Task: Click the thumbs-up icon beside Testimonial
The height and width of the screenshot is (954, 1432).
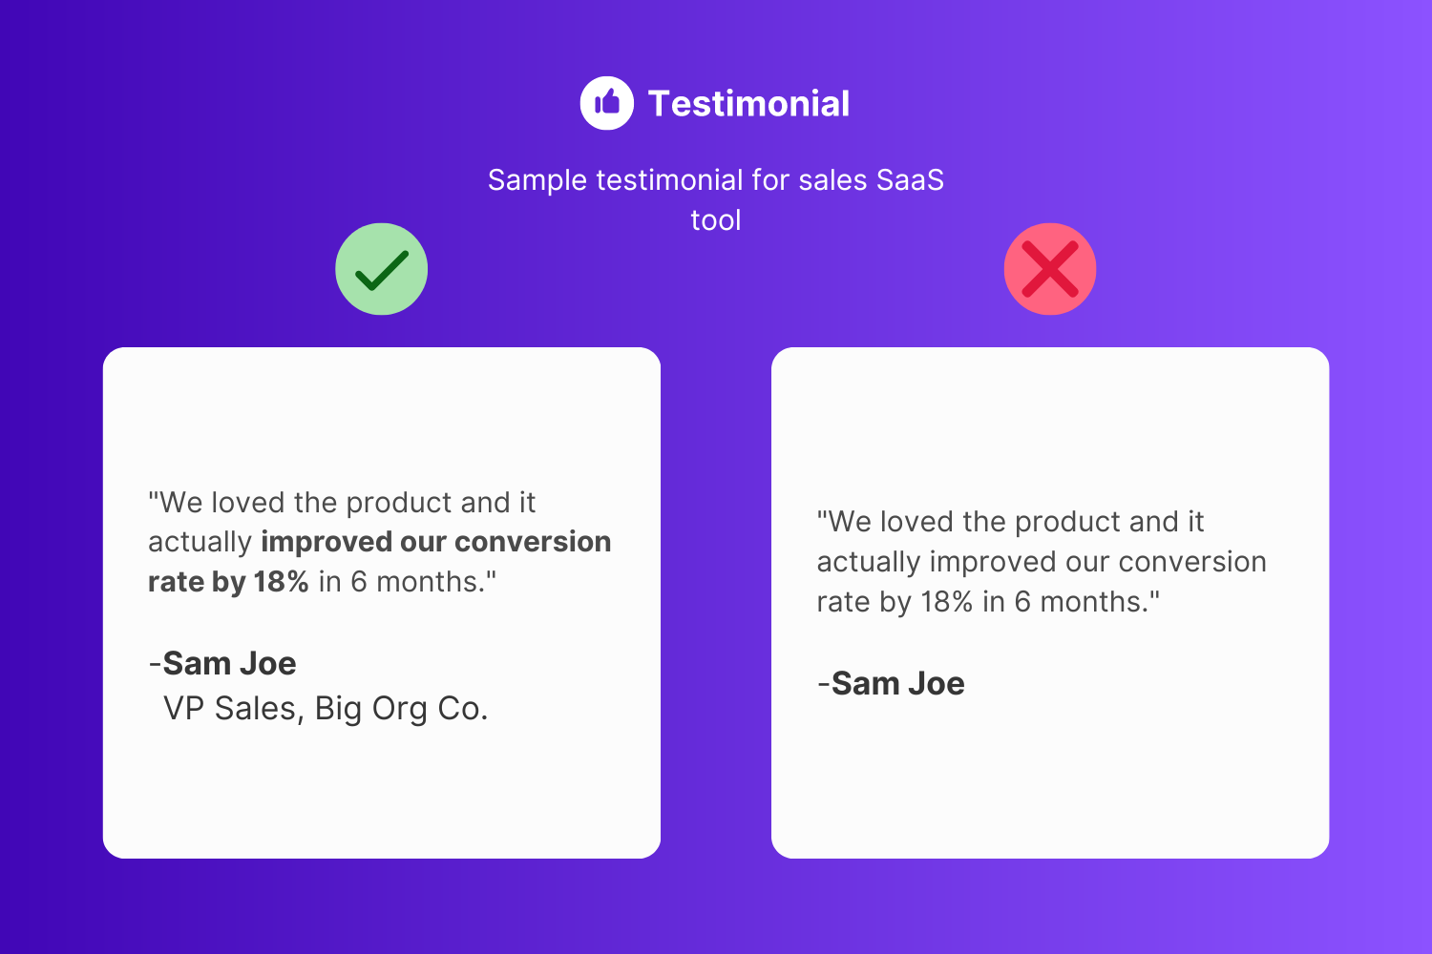Action: [607, 103]
